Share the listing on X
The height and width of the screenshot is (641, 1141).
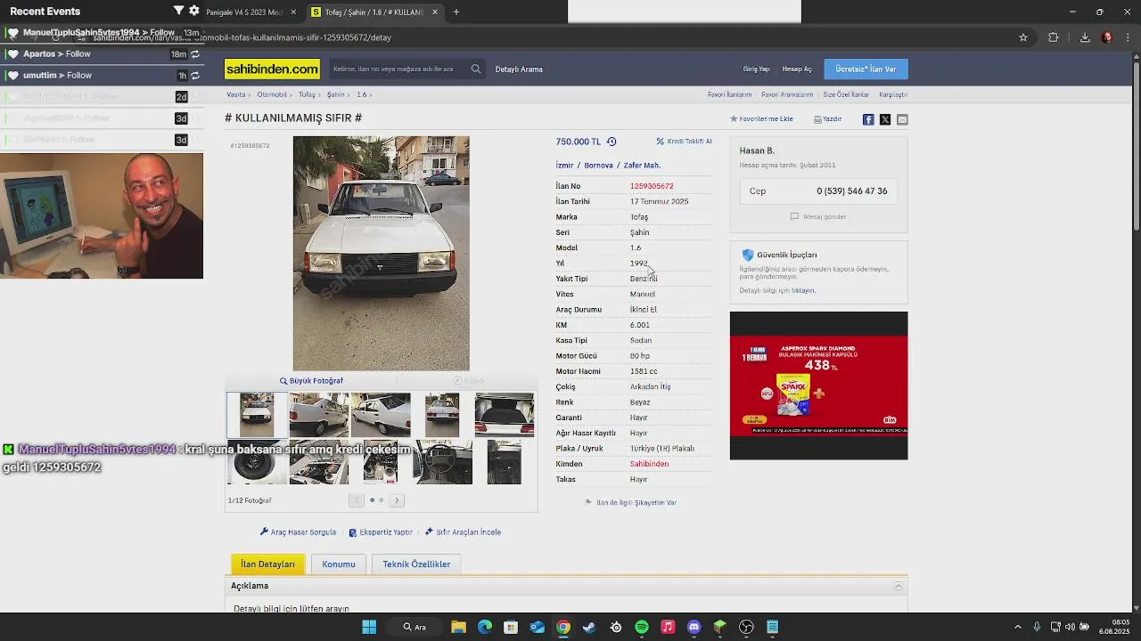(885, 119)
